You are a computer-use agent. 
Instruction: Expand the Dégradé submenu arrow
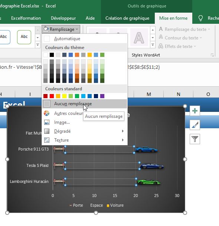(122, 131)
